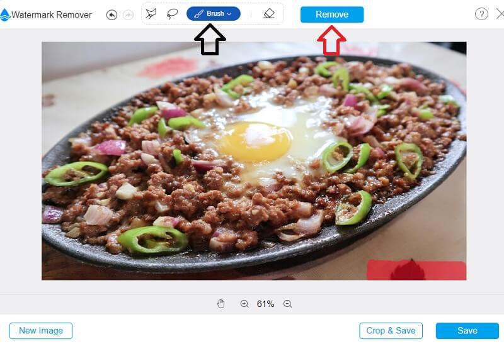Image resolution: width=504 pixels, height=344 pixels.
Task: Close the Watermark Remover window
Action: pos(500,14)
